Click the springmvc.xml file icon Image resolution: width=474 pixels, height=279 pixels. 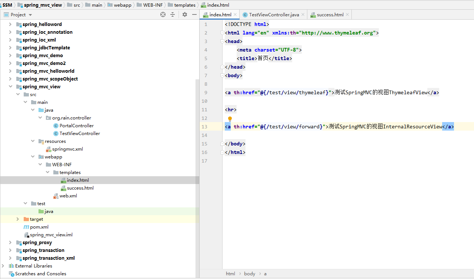(49, 149)
